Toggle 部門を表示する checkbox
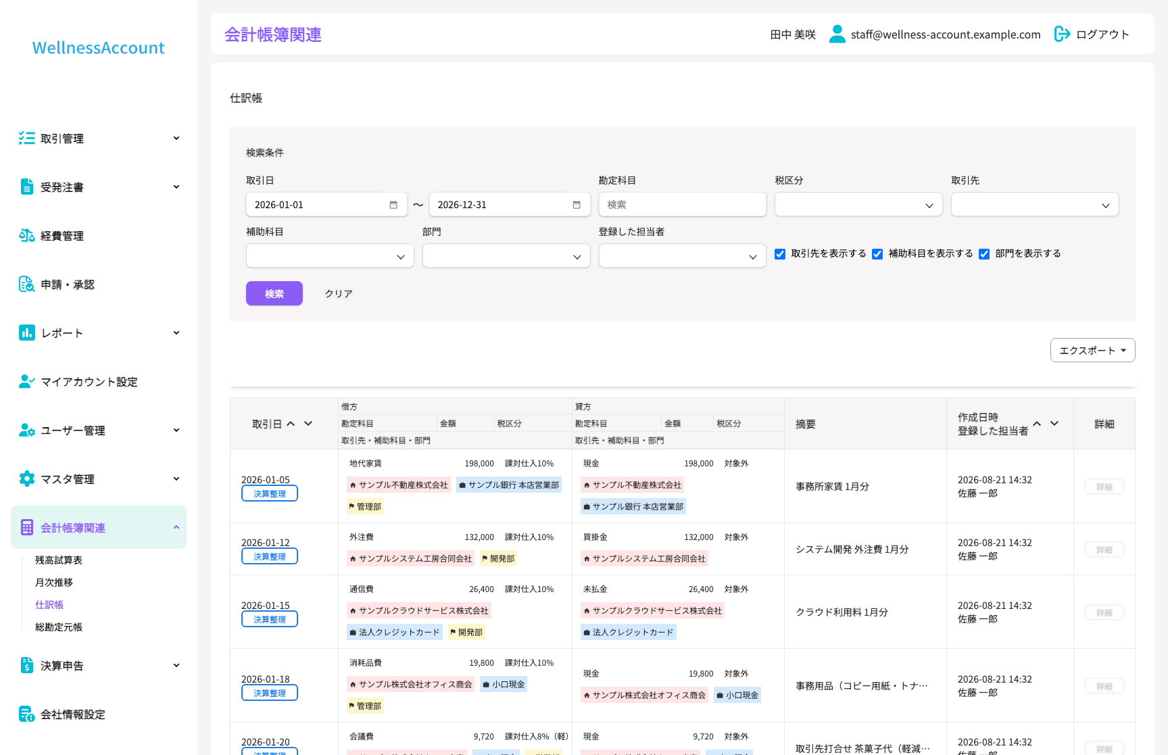Image resolution: width=1168 pixels, height=755 pixels. [x=984, y=254]
